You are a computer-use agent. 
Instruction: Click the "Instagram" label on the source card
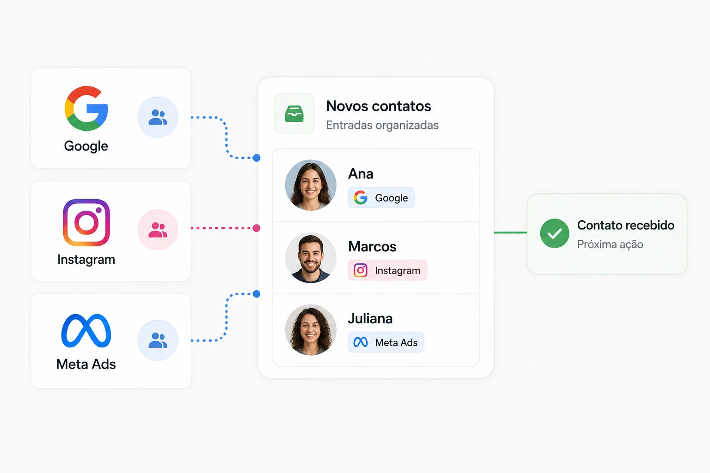pos(86,260)
